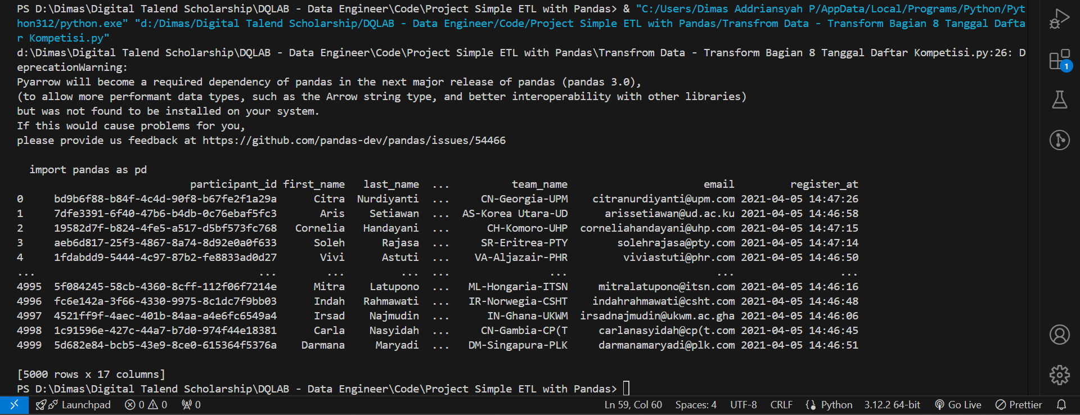1080x415 pixels.
Task: Change indentation via Spaces: 4
Action: [x=696, y=405]
